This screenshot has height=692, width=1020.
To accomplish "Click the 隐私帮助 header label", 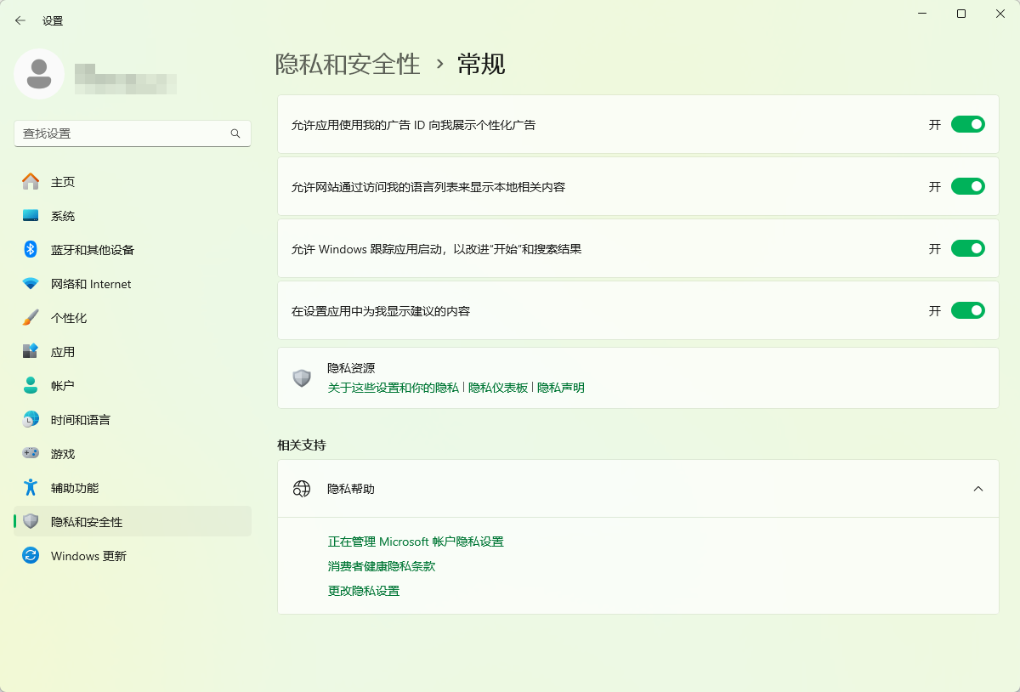I will (351, 489).
